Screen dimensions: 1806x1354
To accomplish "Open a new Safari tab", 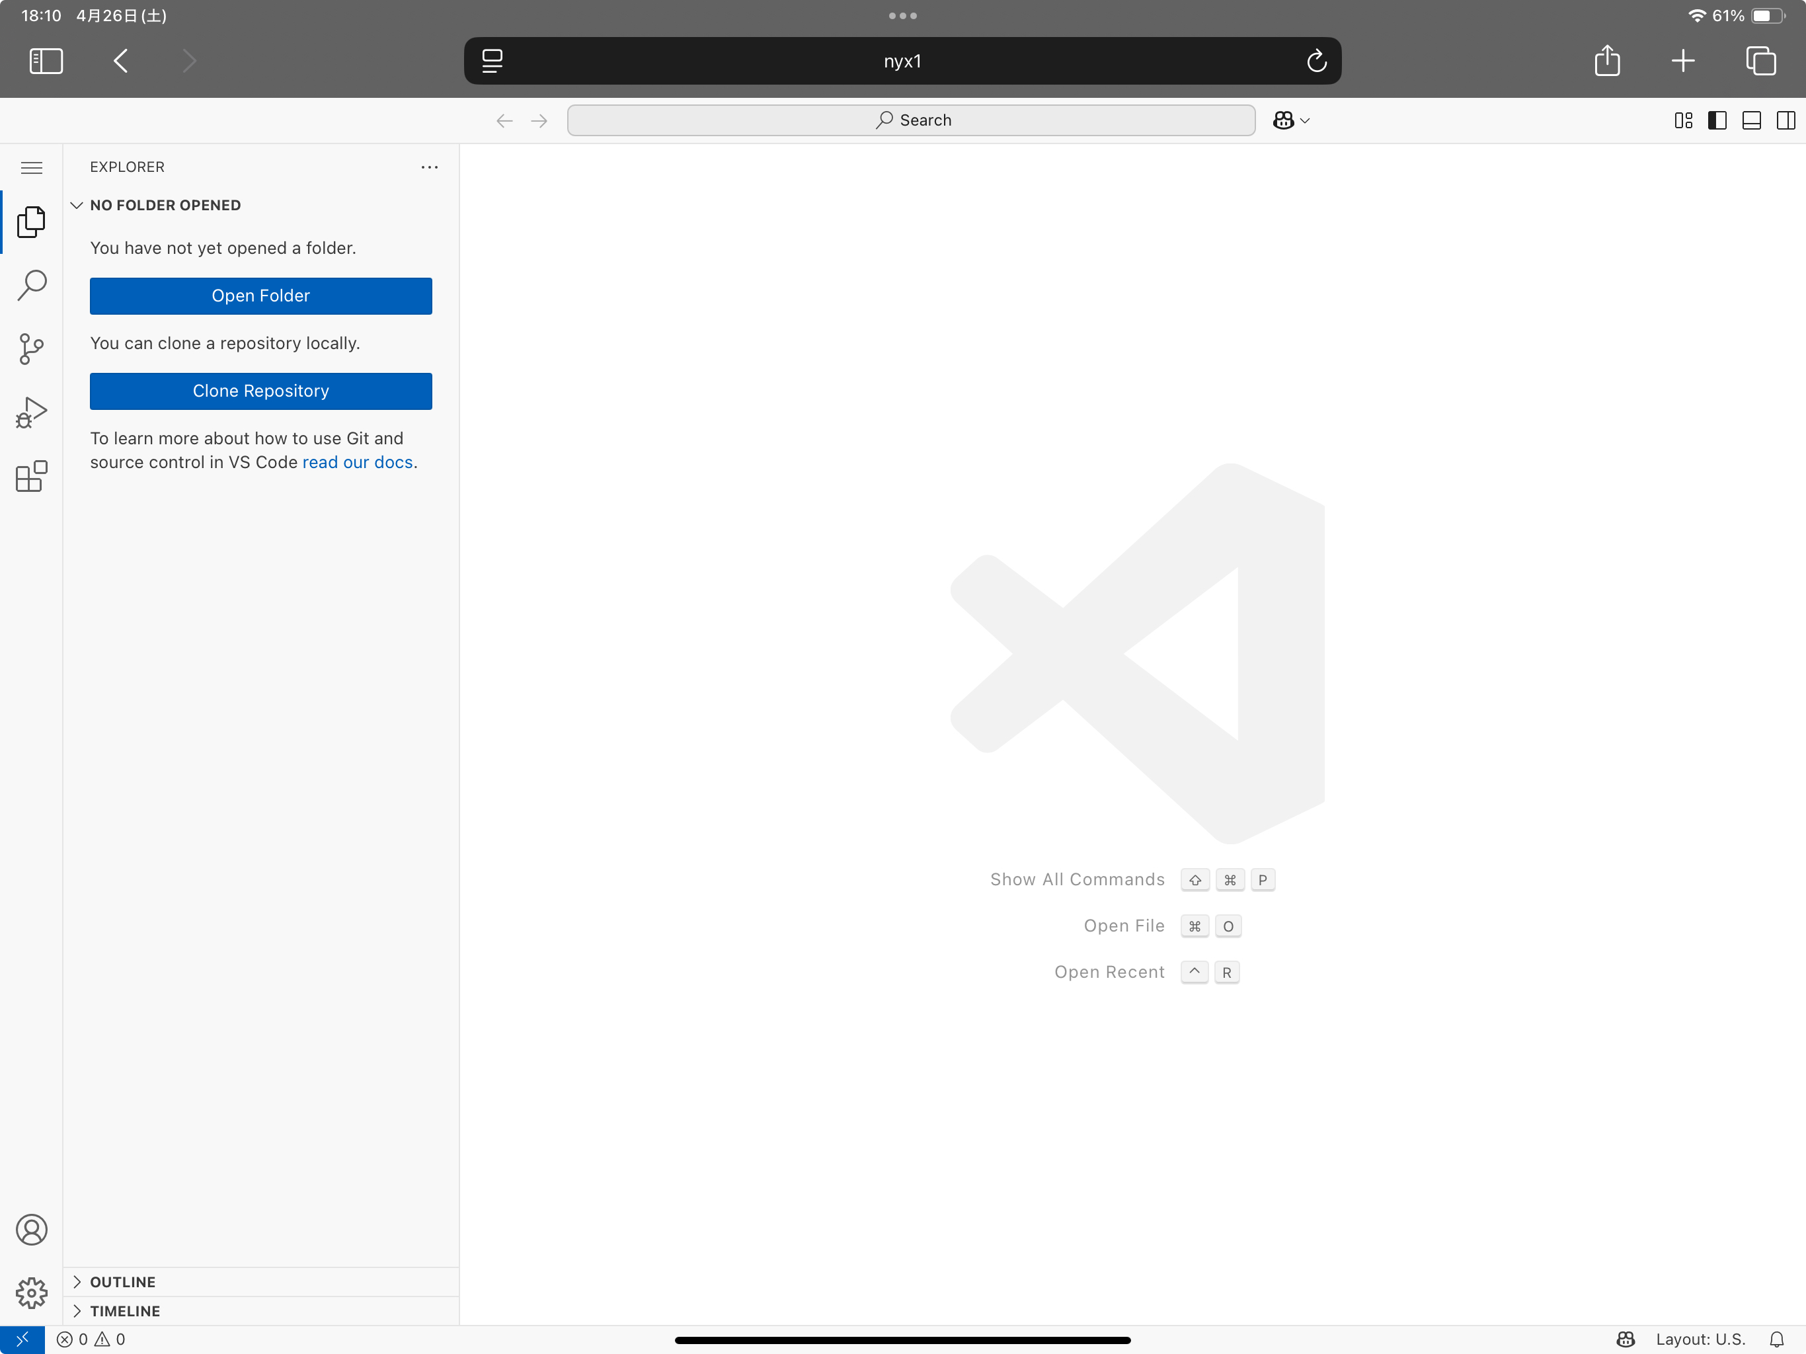I will click(x=1683, y=61).
